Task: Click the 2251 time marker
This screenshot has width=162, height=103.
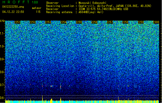Action: (17, 22)
